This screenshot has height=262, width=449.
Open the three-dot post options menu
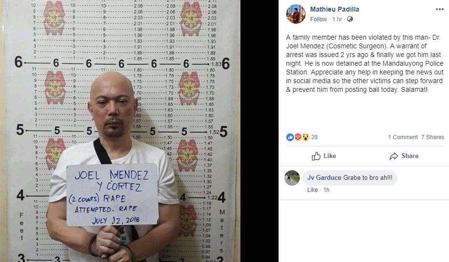tap(439, 10)
